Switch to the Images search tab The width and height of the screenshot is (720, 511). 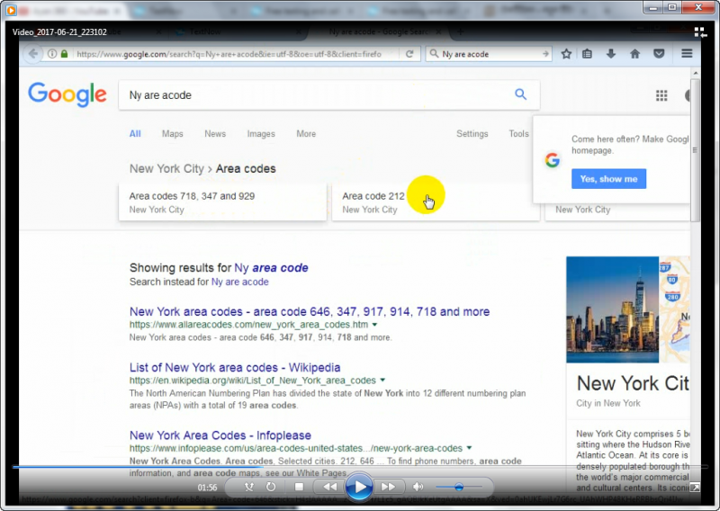pos(261,134)
